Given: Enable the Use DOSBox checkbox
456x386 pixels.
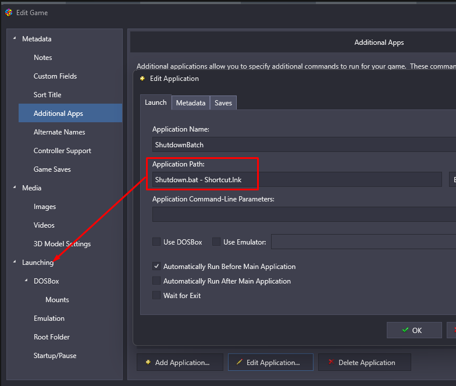Looking at the screenshot, I should click(156, 242).
